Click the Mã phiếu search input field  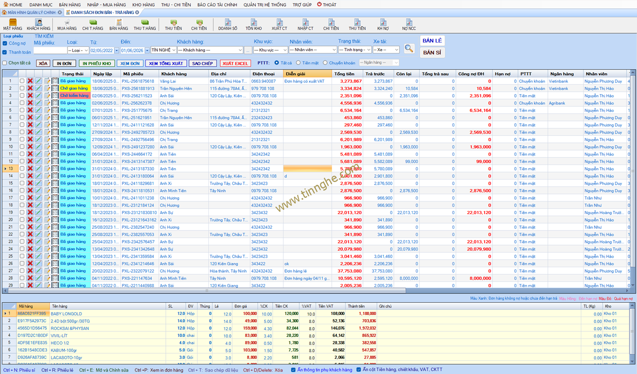(x=50, y=50)
